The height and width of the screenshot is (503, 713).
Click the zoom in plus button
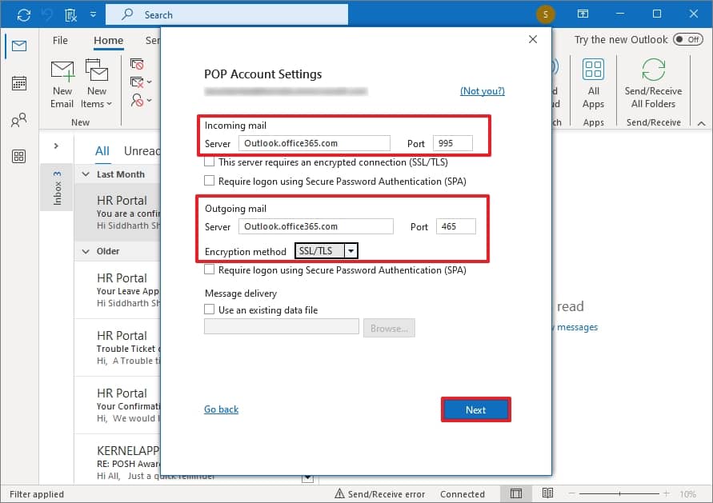(666, 493)
